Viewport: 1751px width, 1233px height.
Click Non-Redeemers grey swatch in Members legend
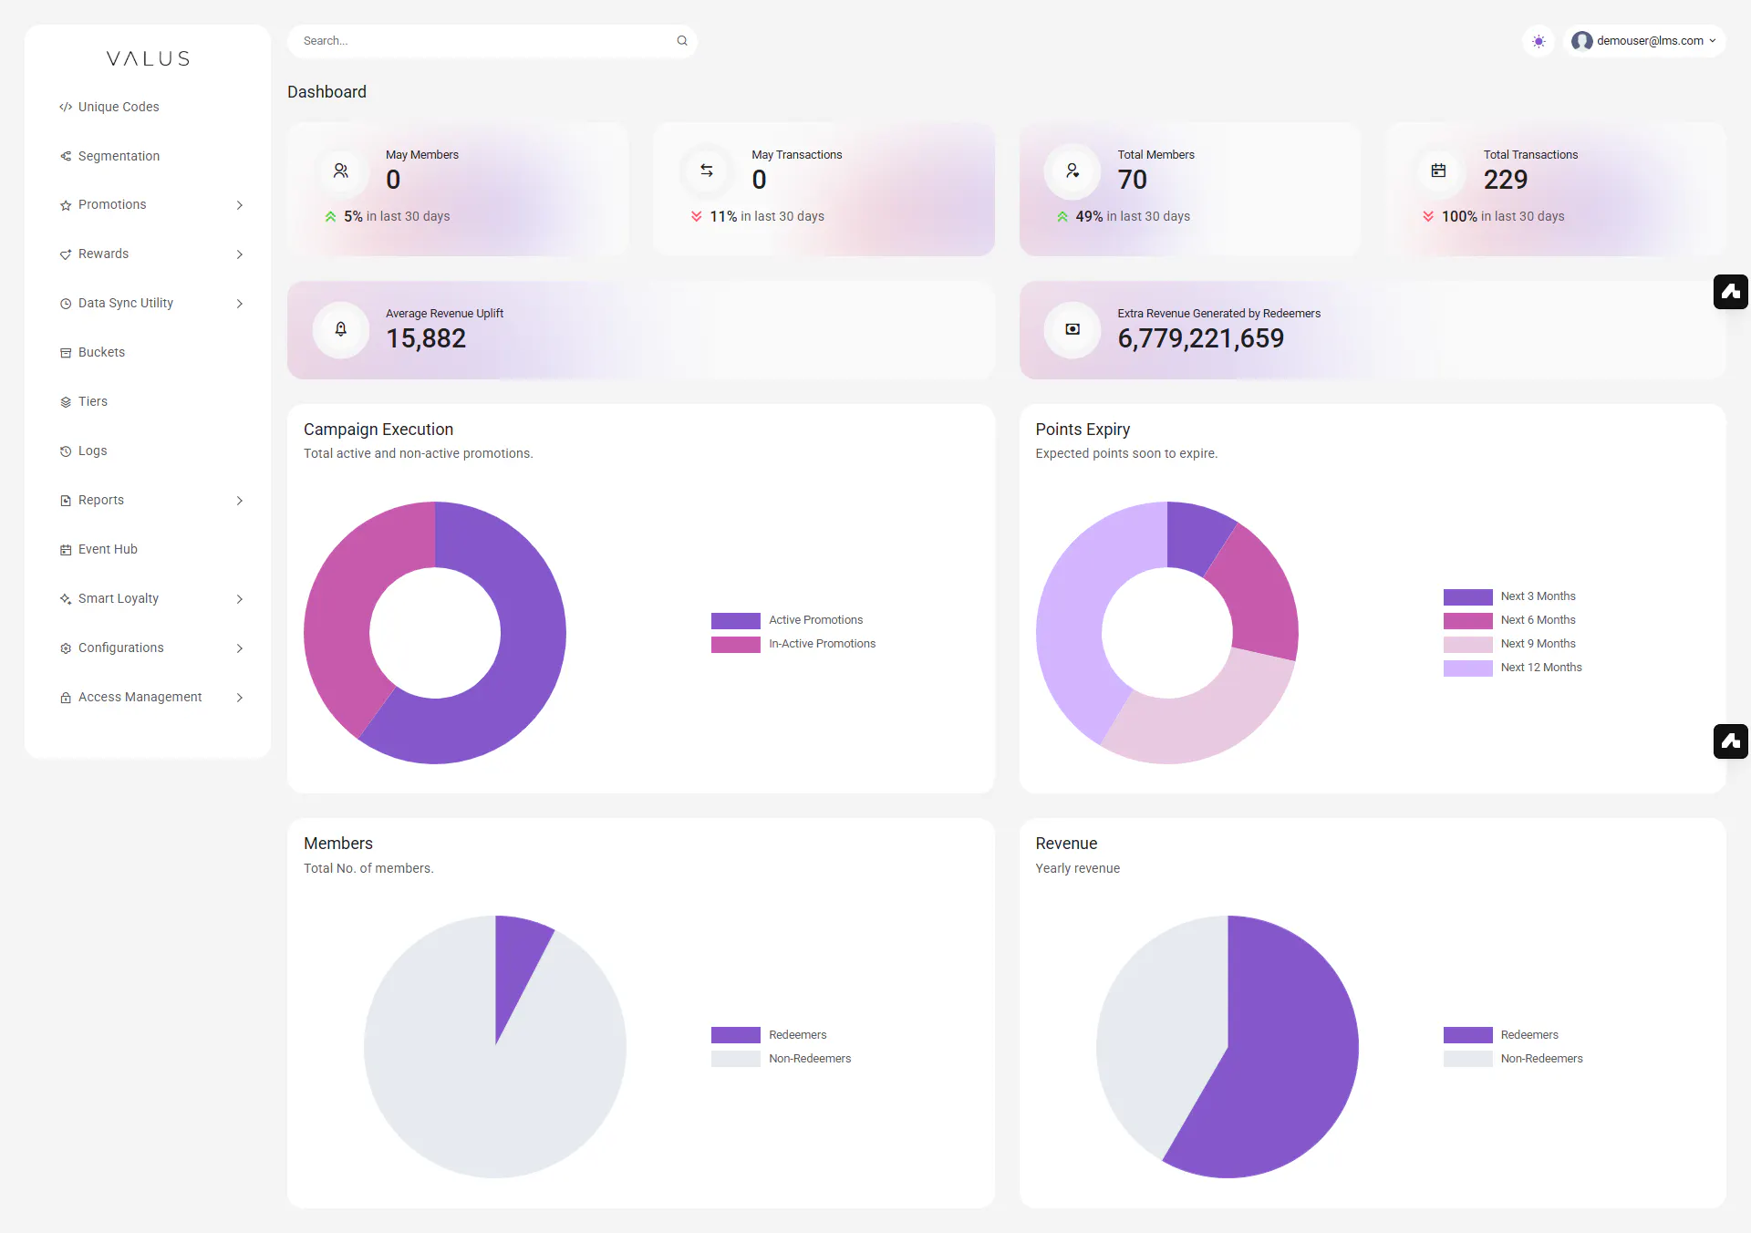735,1059
